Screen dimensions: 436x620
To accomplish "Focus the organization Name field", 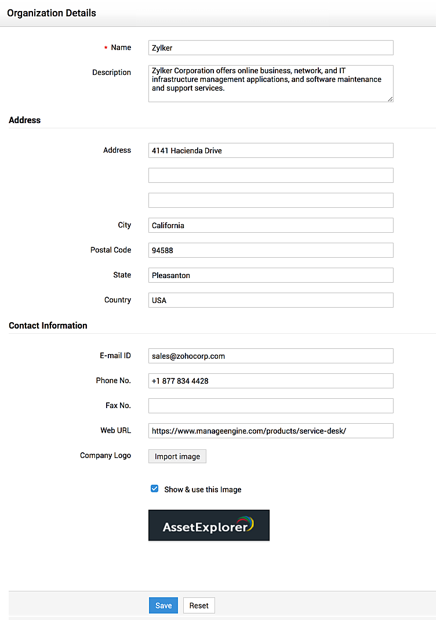I will [271, 48].
